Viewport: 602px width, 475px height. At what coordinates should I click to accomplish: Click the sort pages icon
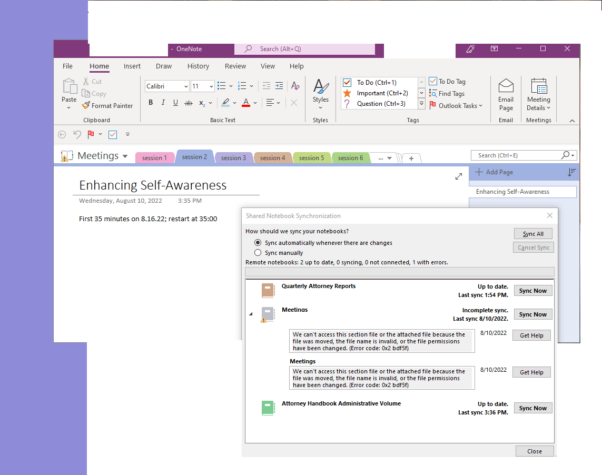pos(571,172)
